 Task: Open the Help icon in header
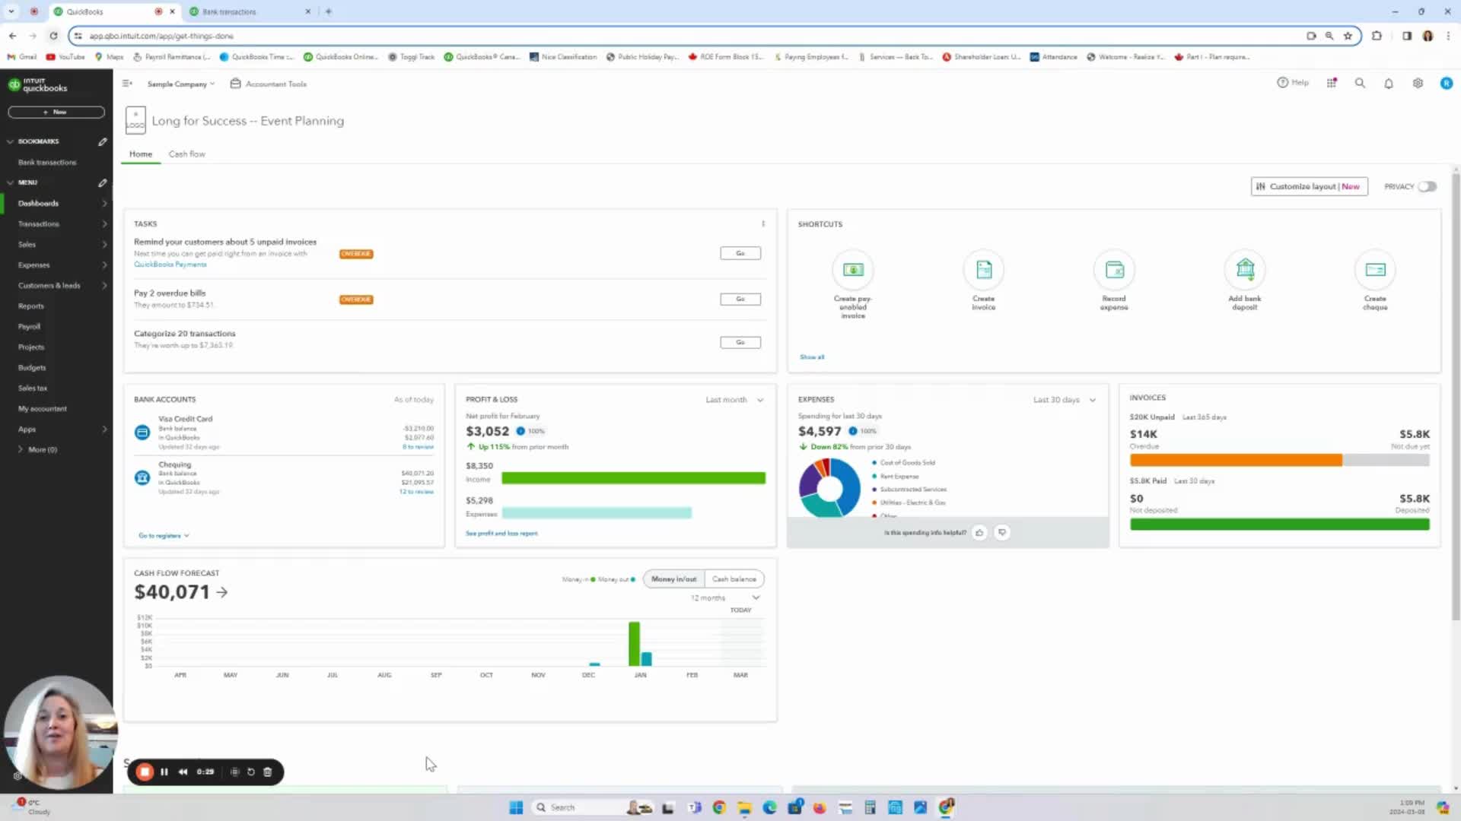tap(1292, 83)
